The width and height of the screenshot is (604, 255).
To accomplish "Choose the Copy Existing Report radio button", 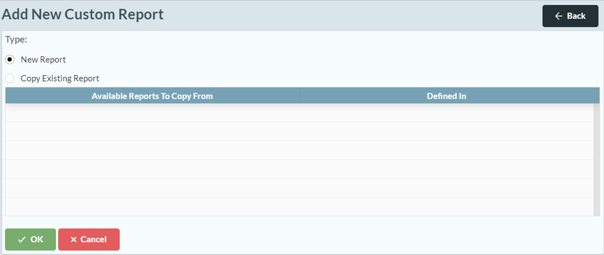I will tap(10, 79).
